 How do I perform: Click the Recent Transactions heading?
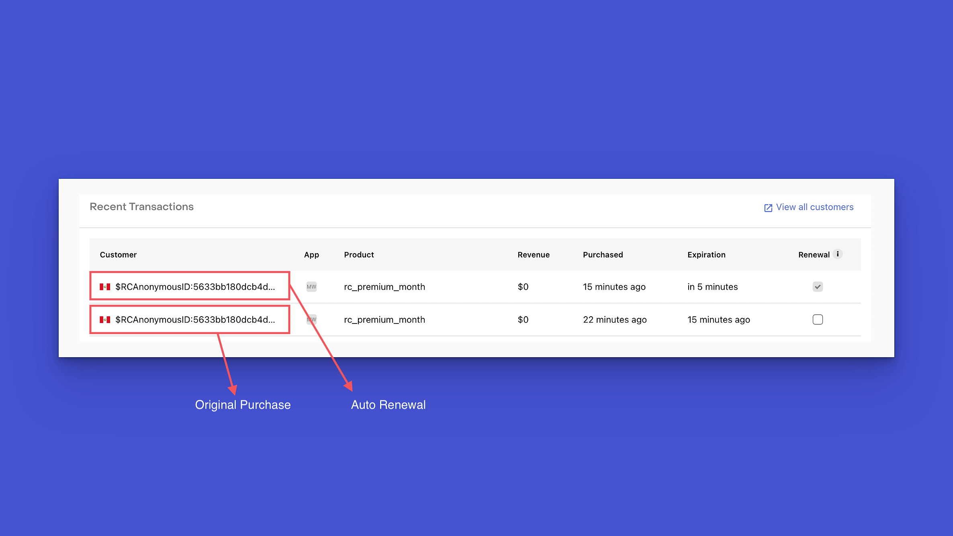pyautogui.click(x=141, y=207)
